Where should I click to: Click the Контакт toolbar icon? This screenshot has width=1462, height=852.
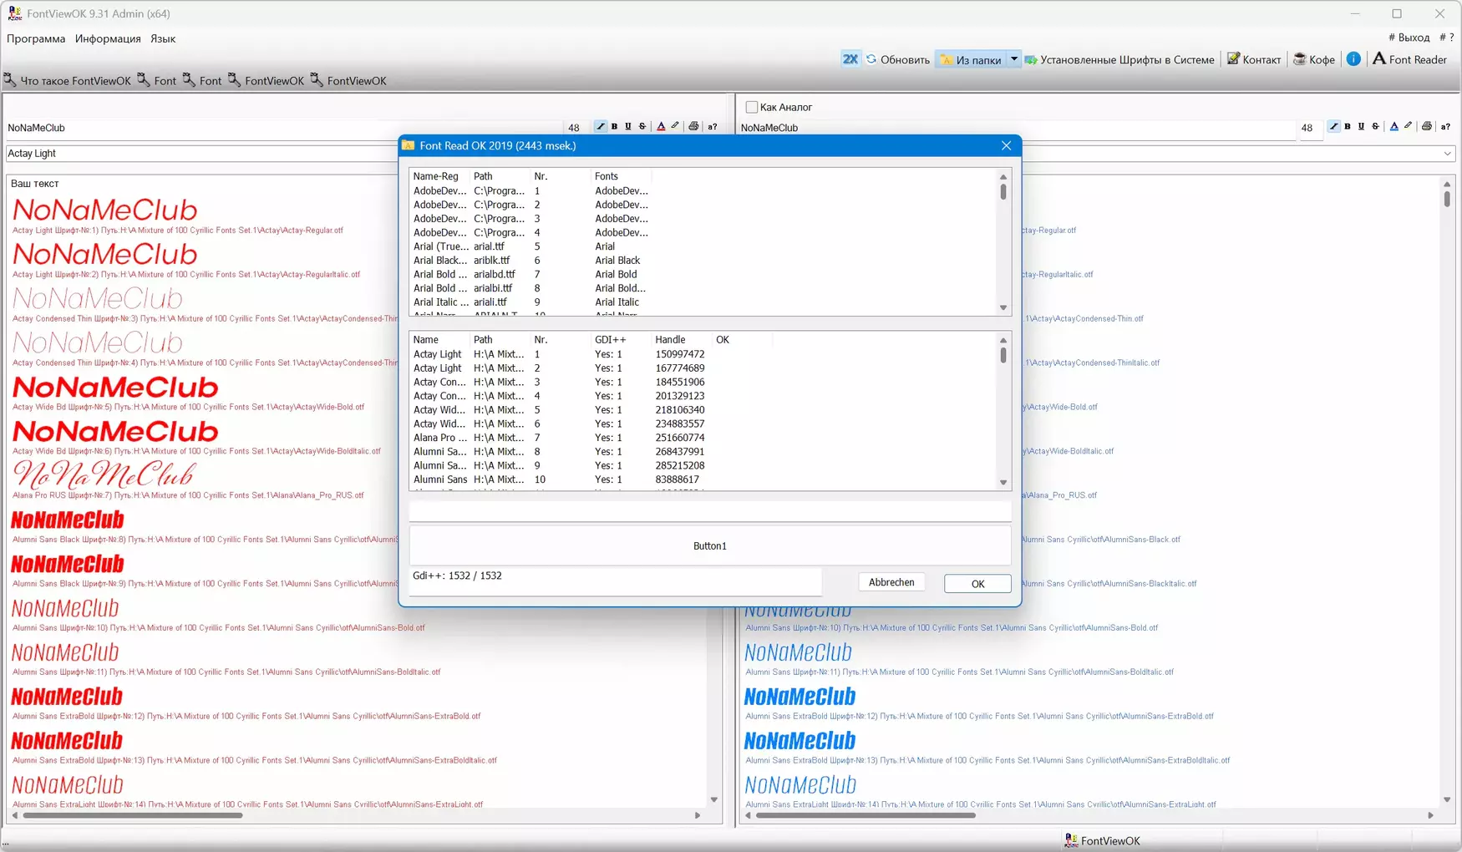coord(1233,59)
